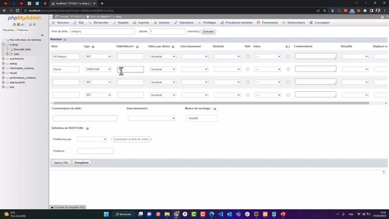Open the Partitionner par dropdown
Image resolution: width=389 pixels, height=219 pixels.
(x=92, y=139)
